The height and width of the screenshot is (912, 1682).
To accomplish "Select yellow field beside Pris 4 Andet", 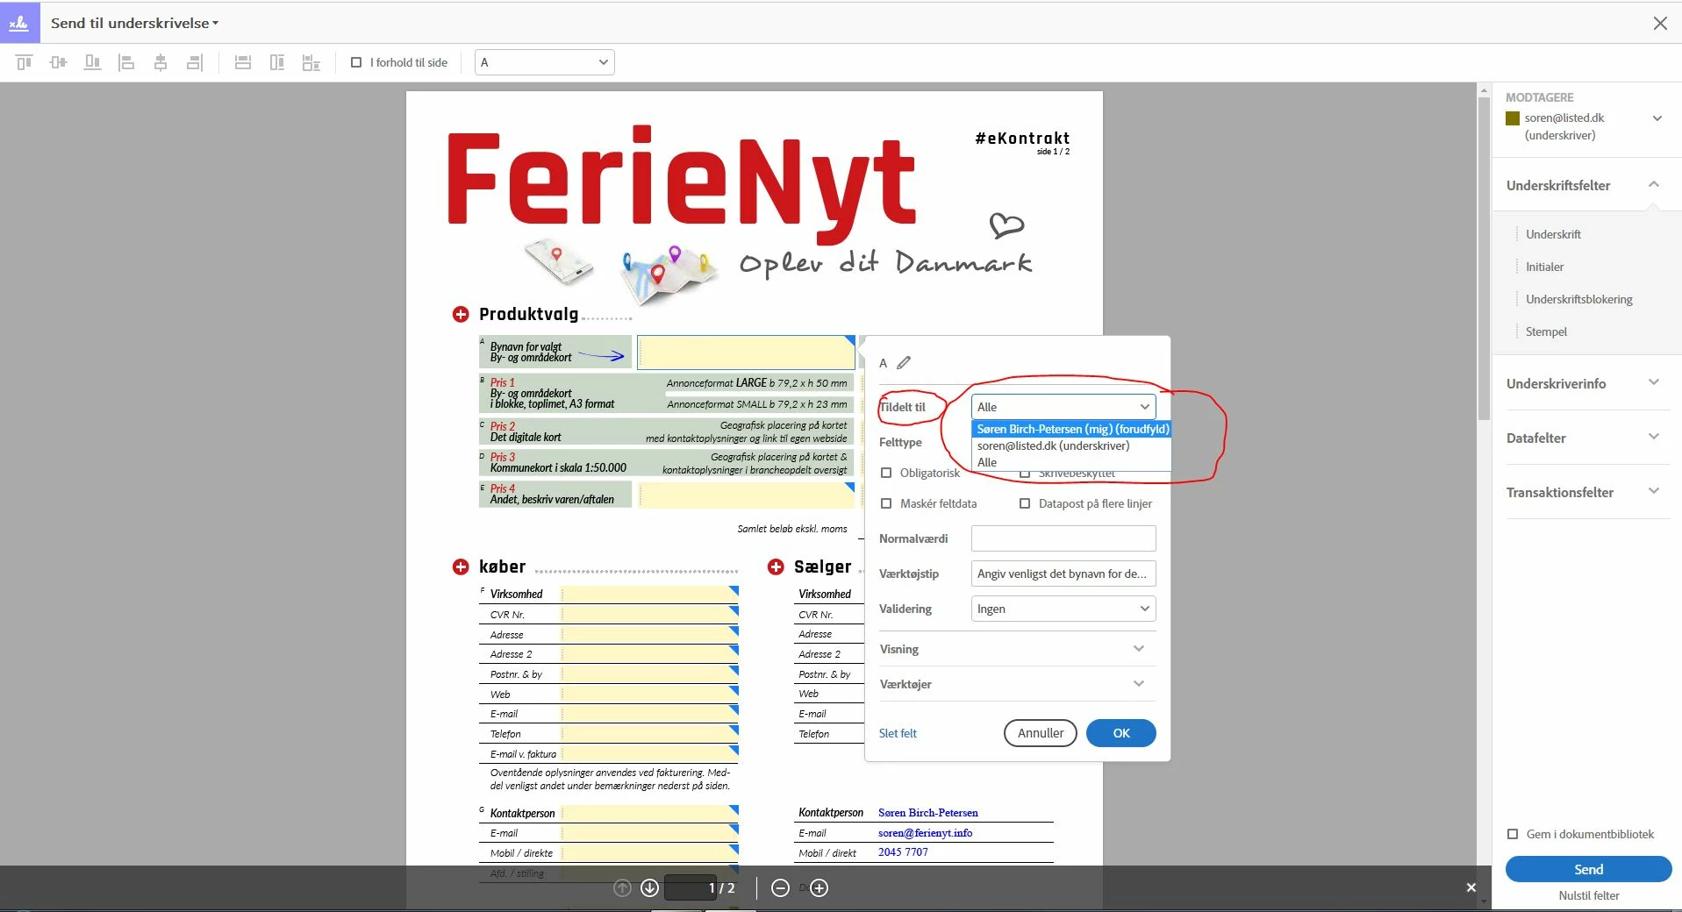I will point(746,495).
